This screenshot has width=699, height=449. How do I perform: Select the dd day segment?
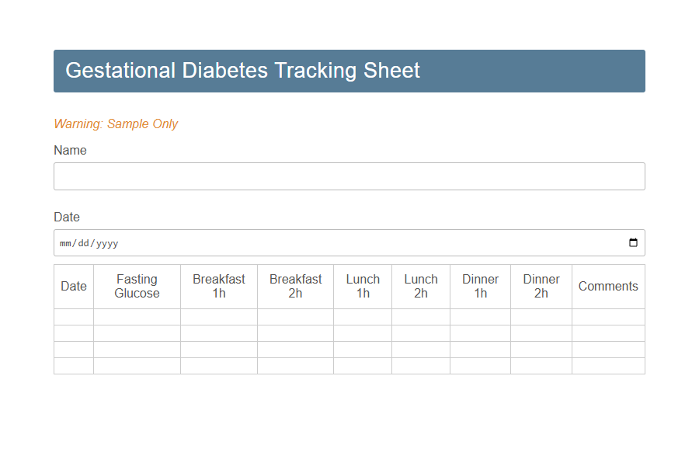point(82,242)
